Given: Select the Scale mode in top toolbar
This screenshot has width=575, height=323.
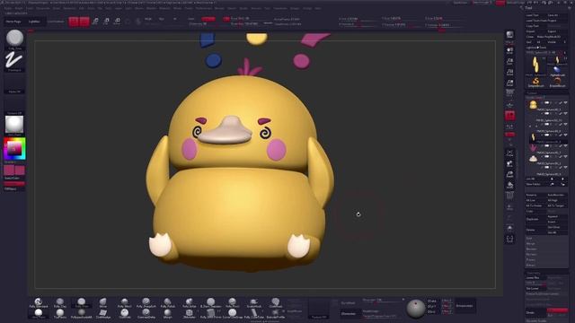Looking at the screenshot, I should pos(106,22).
